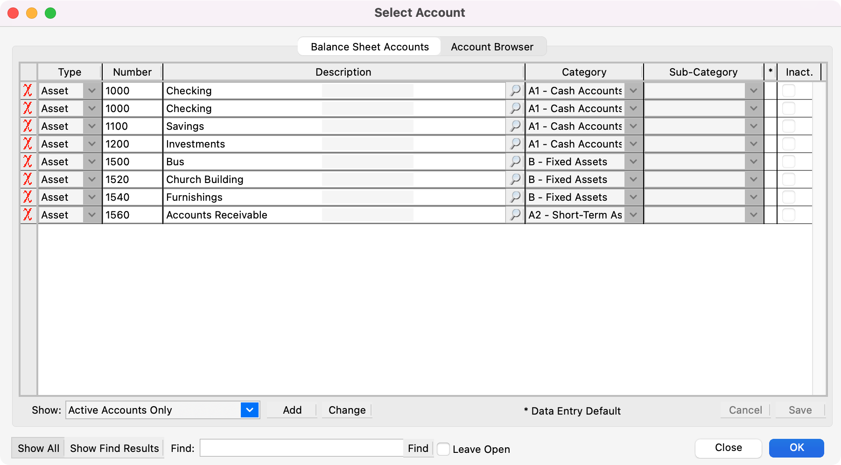Enable the Leave Open checkbox

(443, 449)
